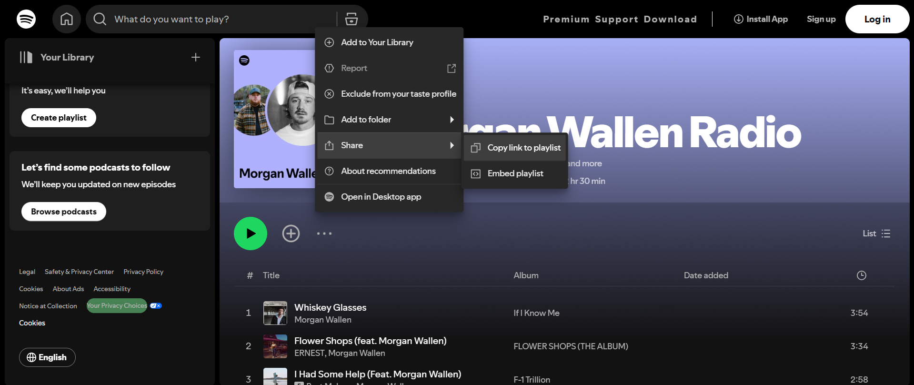Image resolution: width=914 pixels, height=385 pixels.
Task: Open the Privacy Policy link
Action: [x=143, y=272]
